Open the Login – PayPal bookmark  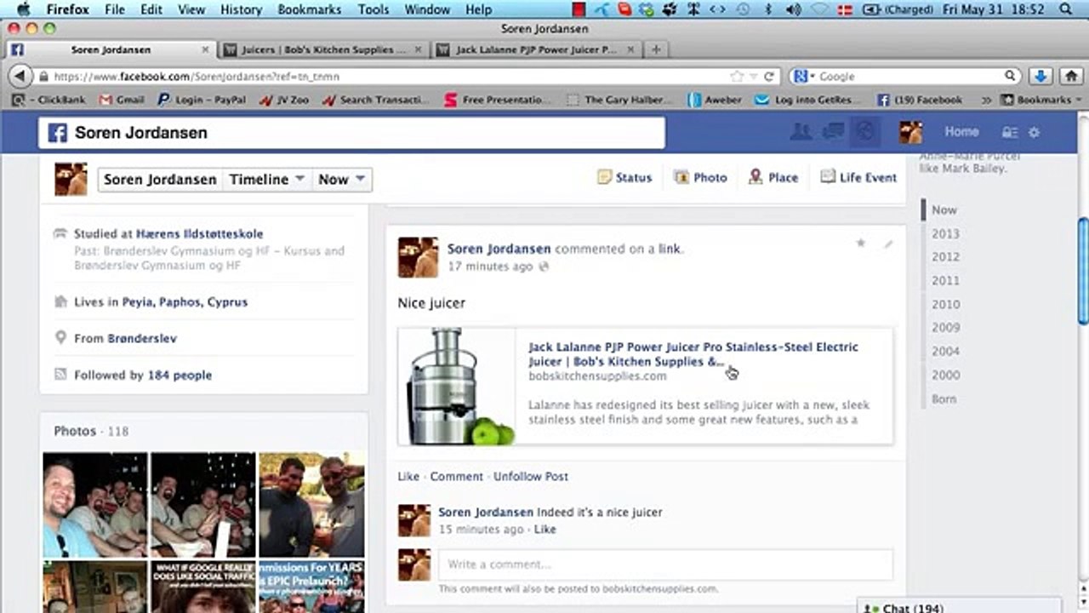[202, 100]
